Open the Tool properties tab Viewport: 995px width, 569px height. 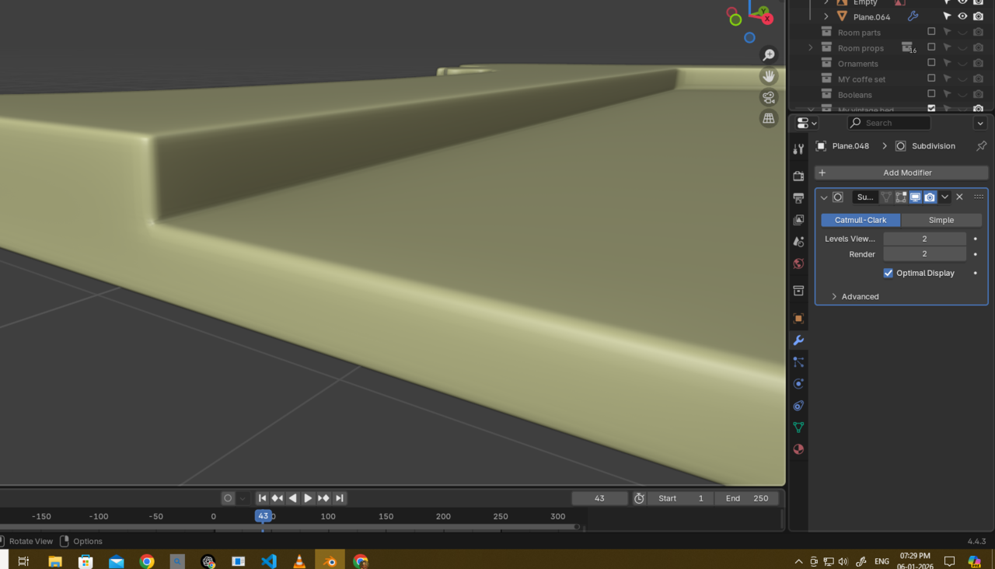tap(798, 148)
